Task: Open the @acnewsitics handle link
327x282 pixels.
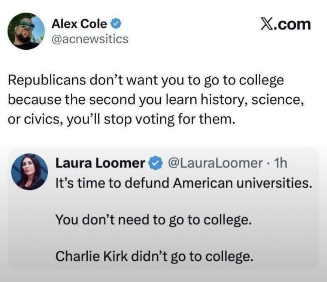Action: tap(90, 39)
